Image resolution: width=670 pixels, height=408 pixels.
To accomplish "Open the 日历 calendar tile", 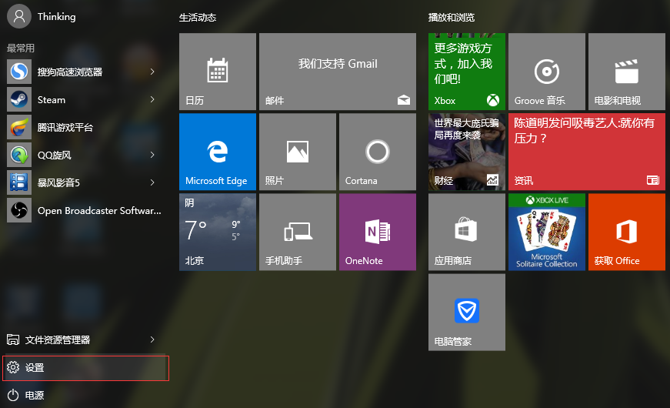I will pyautogui.click(x=218, y=72).
